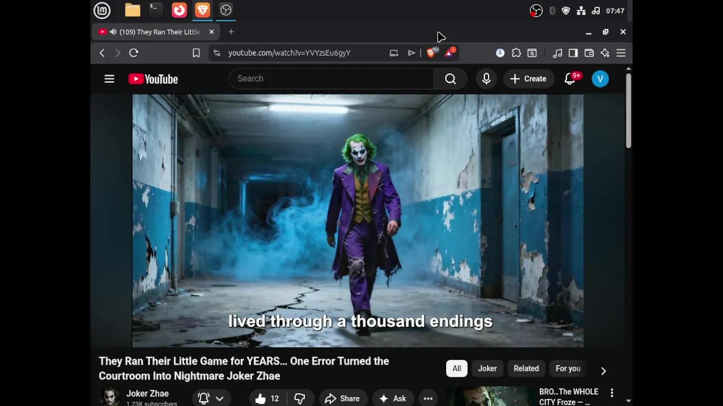Screen dimensions: 723x406
Task: Toggle the browser sidebar panel
Action: click(573, 53)
